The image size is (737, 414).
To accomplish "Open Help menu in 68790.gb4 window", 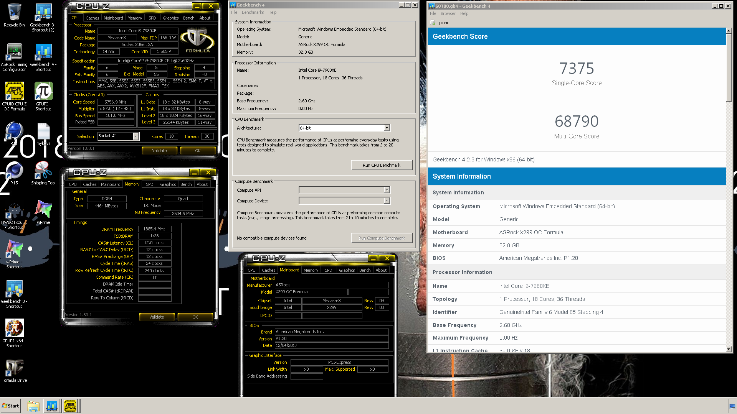I will tap(464, 13).
